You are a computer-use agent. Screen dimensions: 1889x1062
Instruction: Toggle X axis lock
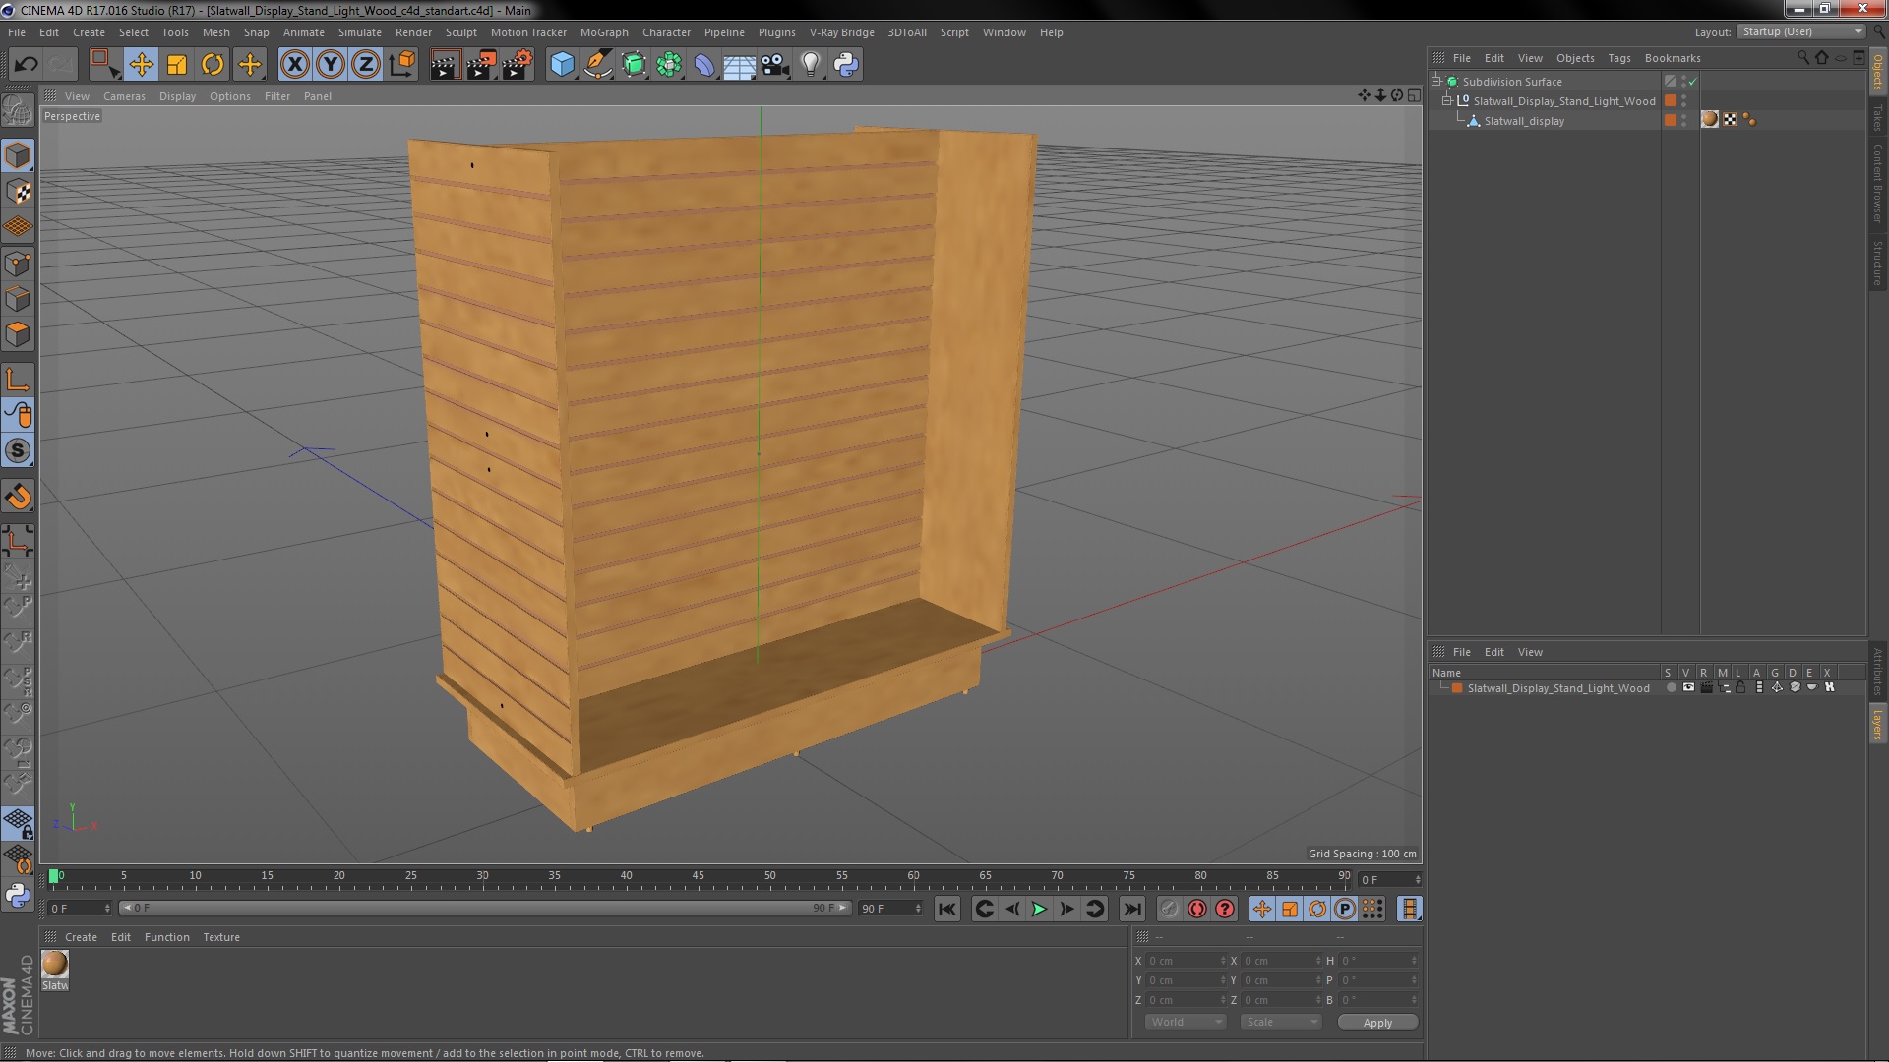pyautogui.click(x=294, y=65)
